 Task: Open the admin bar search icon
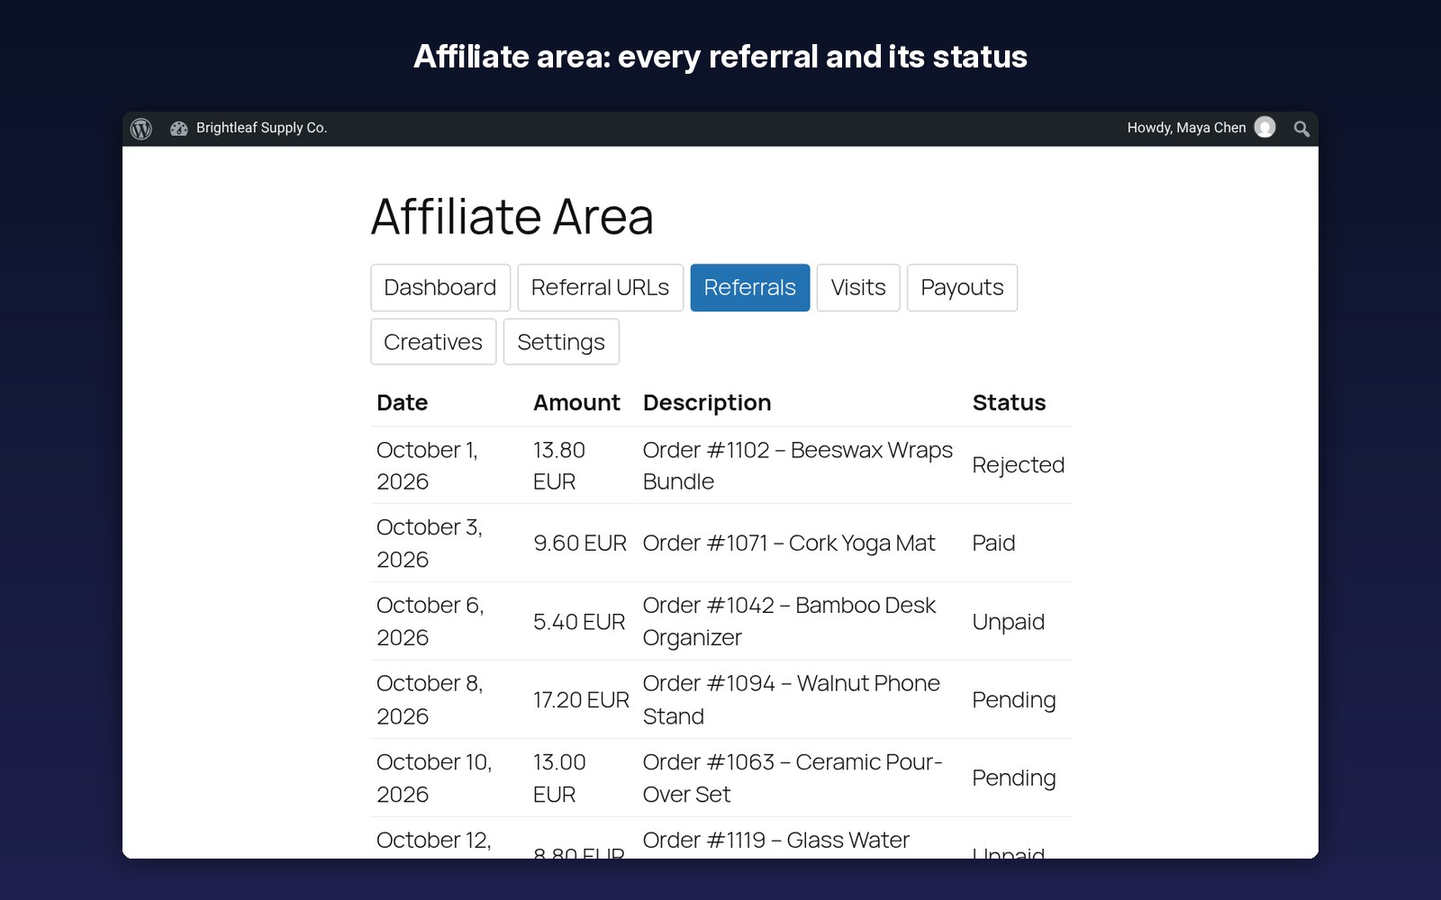[x=1301, y=129]
